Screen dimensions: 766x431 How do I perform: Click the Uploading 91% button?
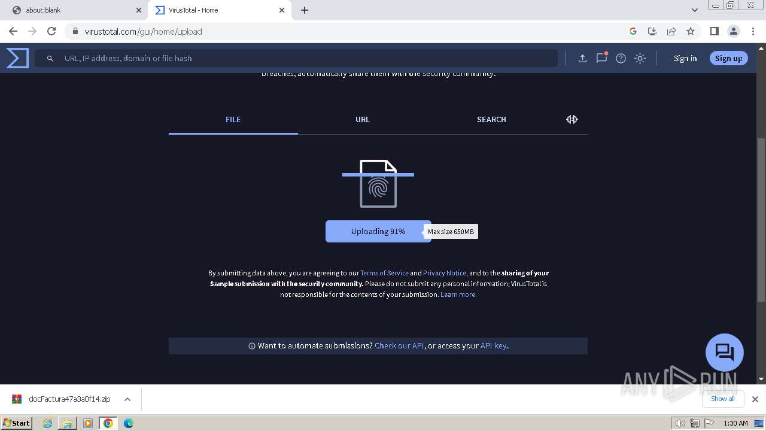378,231
